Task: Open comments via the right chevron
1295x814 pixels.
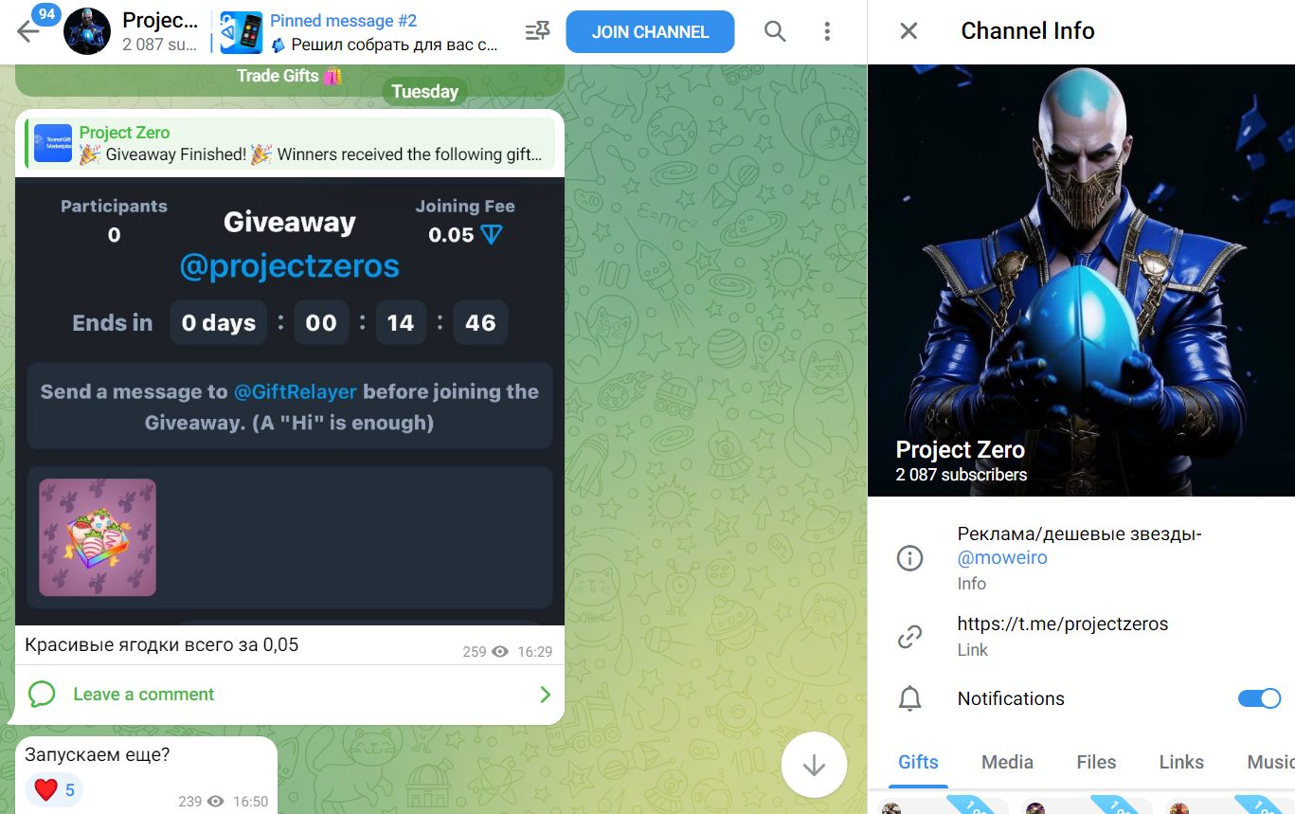Action: 545,696
